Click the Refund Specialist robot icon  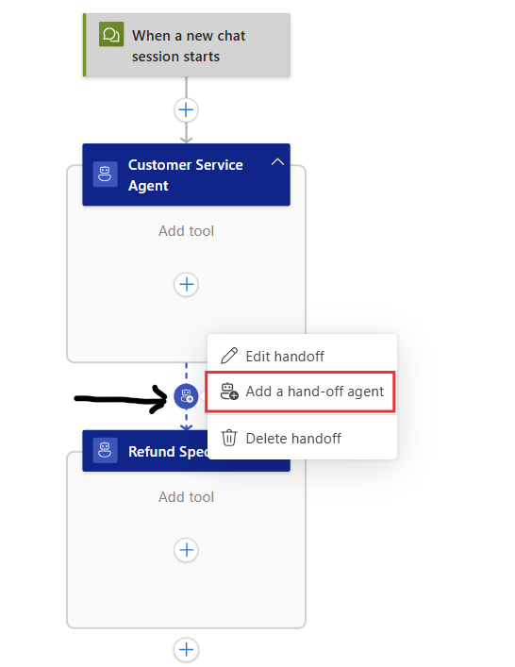click(x=105, y=451)
